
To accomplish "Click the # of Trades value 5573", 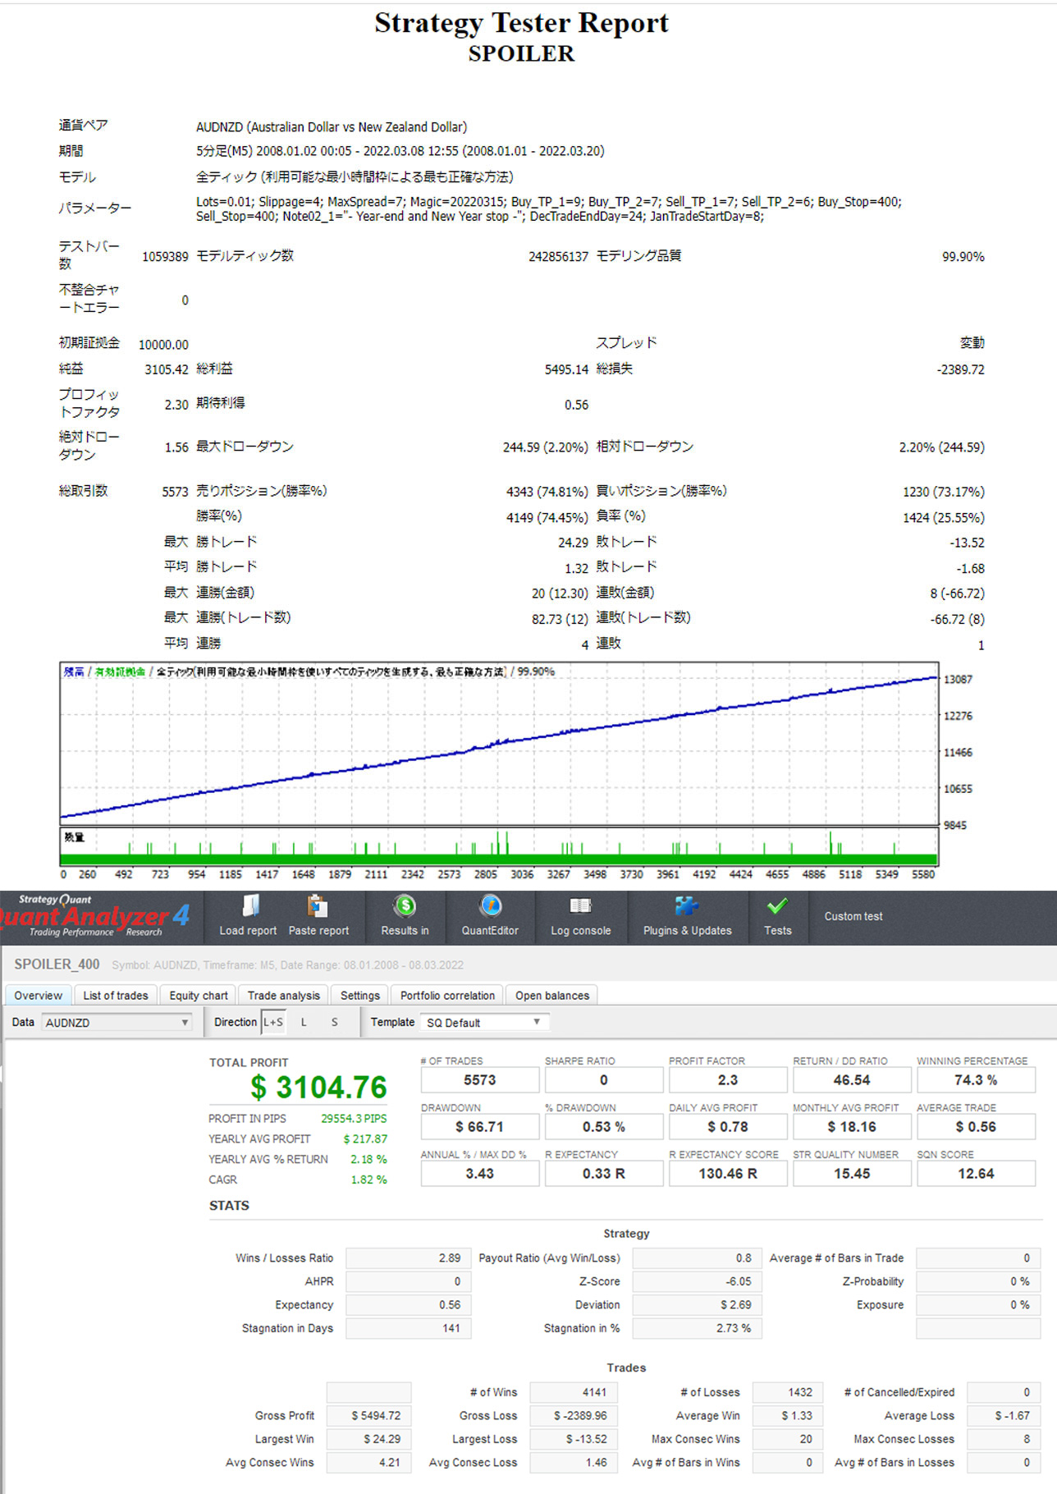I will pyautogui.click(x=480, y=1080).
